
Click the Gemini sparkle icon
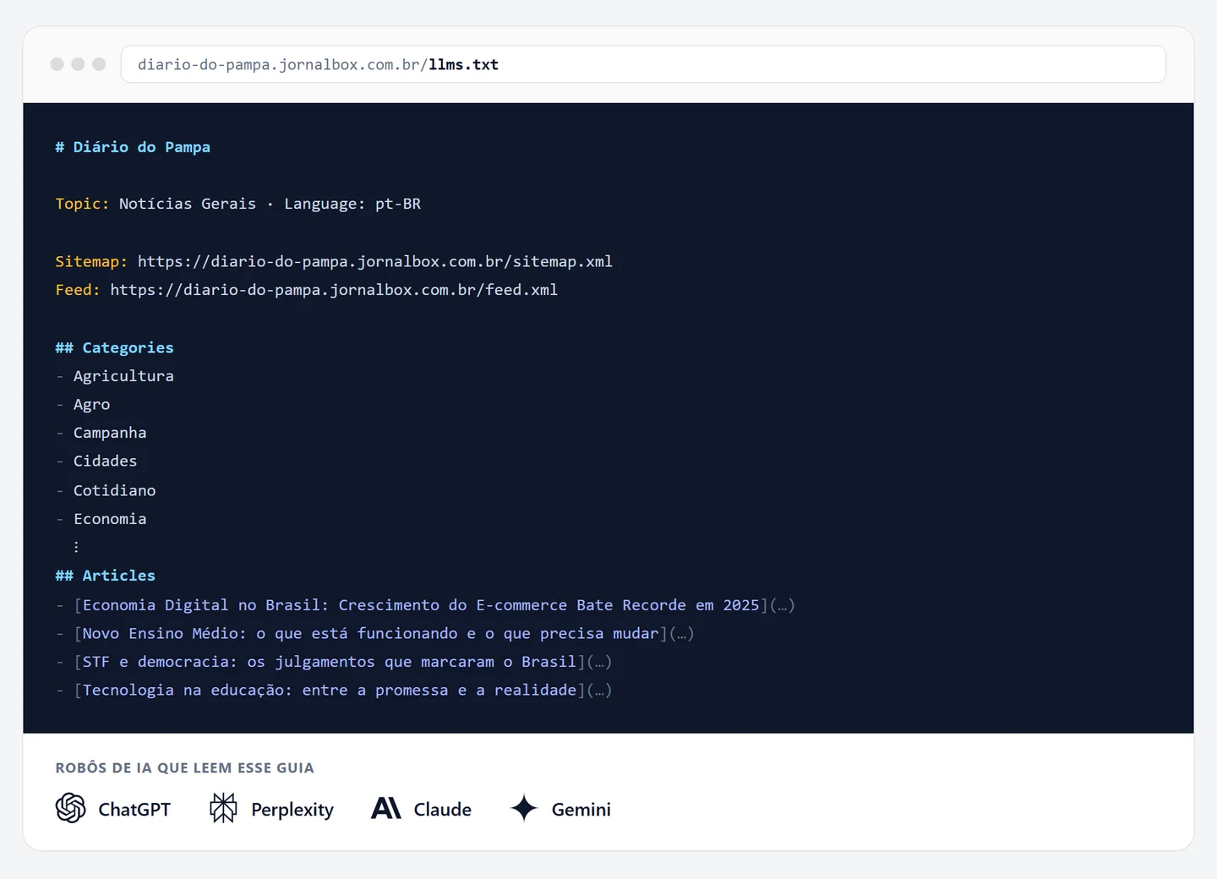[524, 808]
